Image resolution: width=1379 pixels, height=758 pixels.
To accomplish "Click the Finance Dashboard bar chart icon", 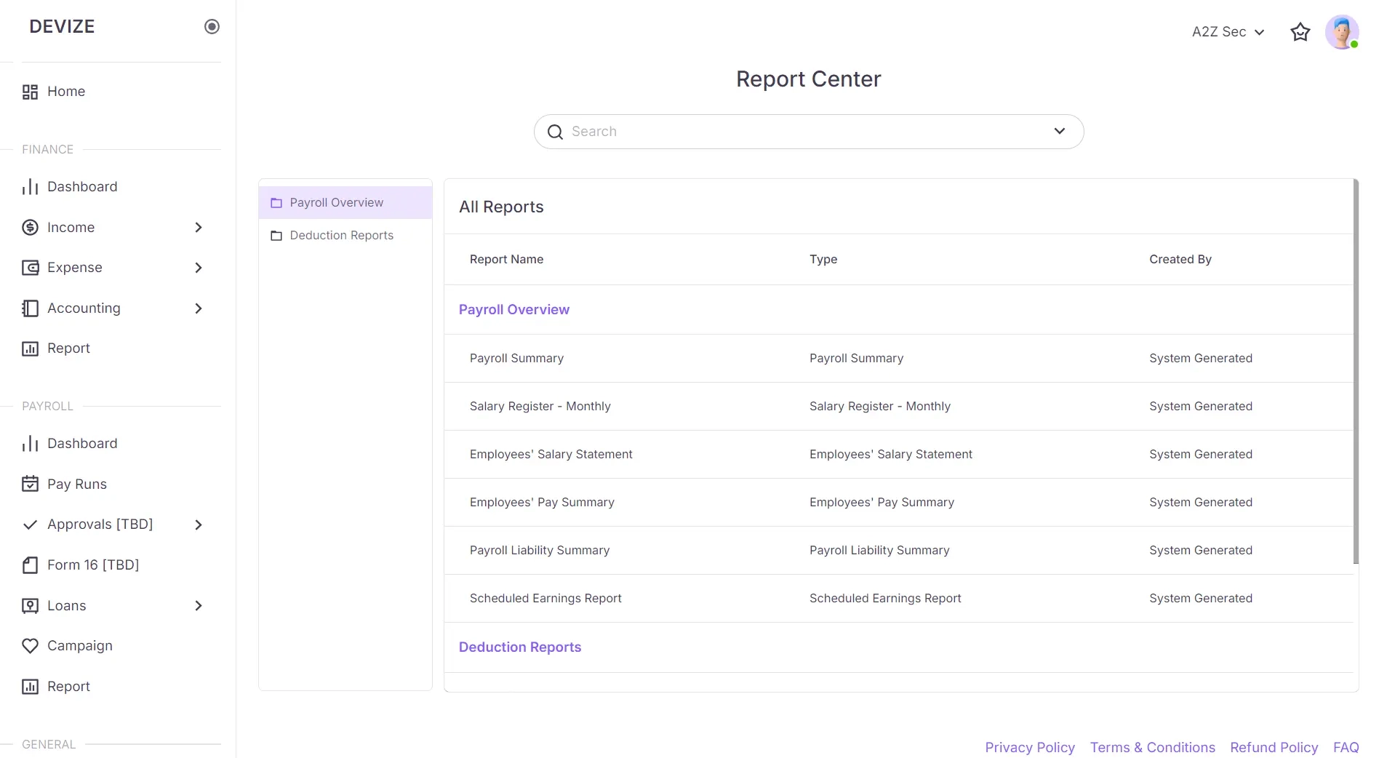I will click(30, 187).
